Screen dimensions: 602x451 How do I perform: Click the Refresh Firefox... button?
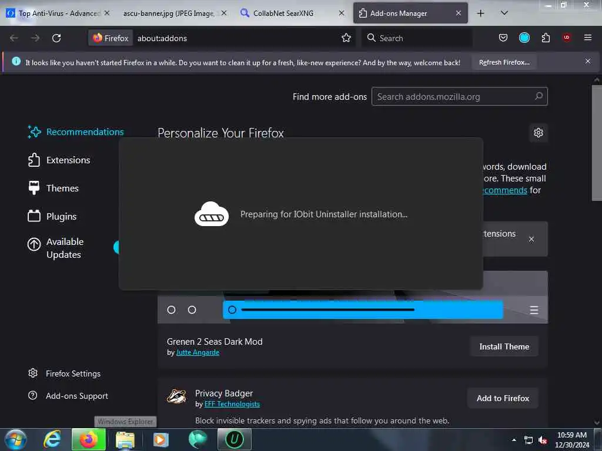tap(504, 62)
